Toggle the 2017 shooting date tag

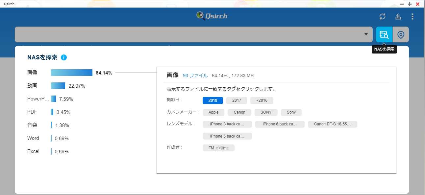(237, 100)
